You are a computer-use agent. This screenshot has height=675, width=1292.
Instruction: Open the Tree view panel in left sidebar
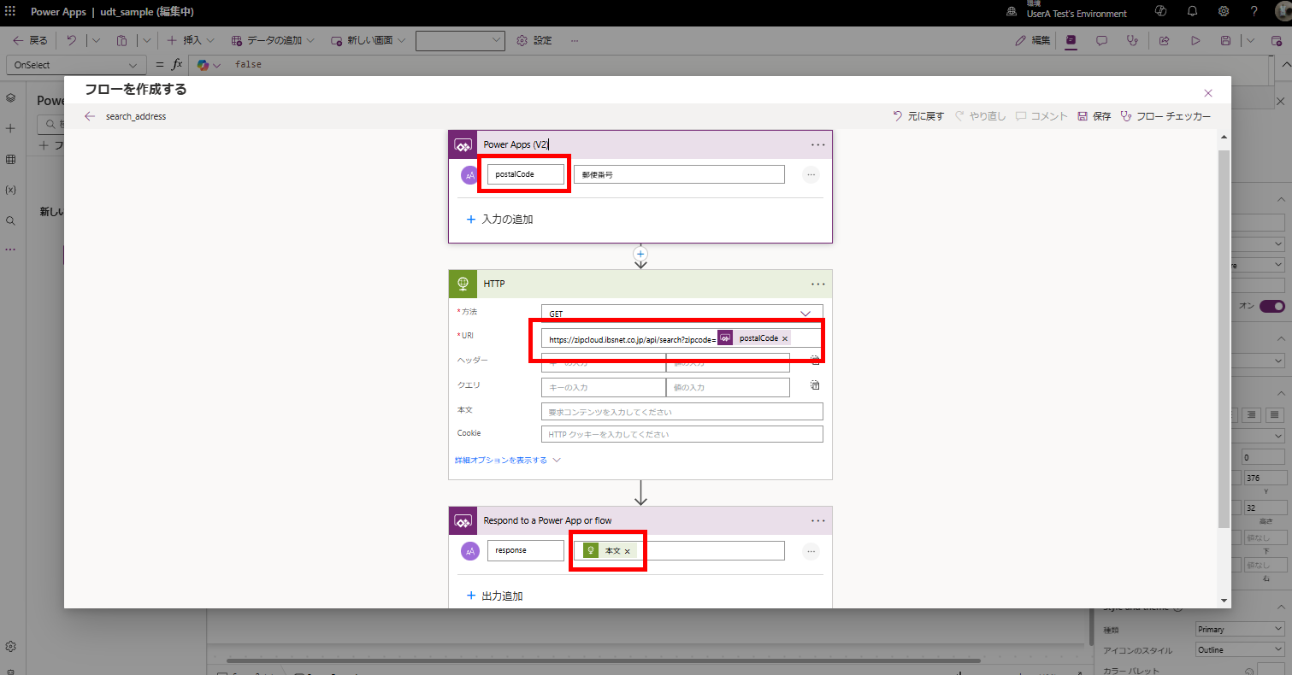pyautogui.click(x=11, y=97)
